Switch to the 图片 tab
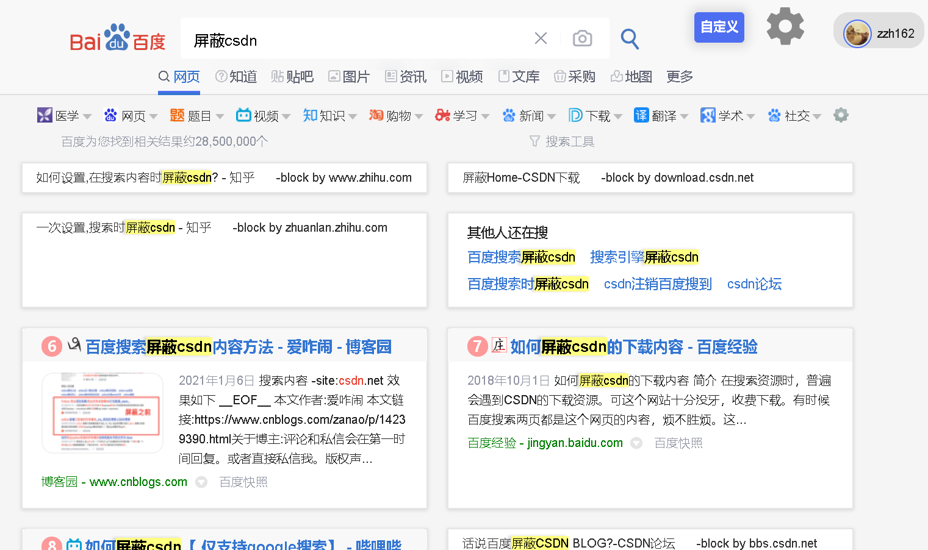Image resolution: width=928 pixels, height=550 pixels. pos(349,77)
